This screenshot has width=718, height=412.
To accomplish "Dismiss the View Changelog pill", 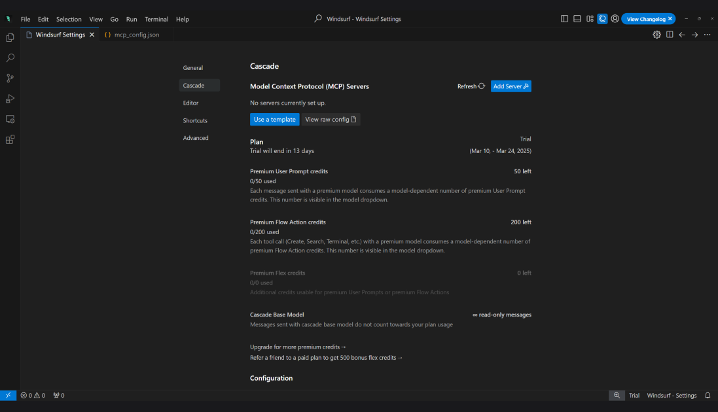I will click(670, 19).
